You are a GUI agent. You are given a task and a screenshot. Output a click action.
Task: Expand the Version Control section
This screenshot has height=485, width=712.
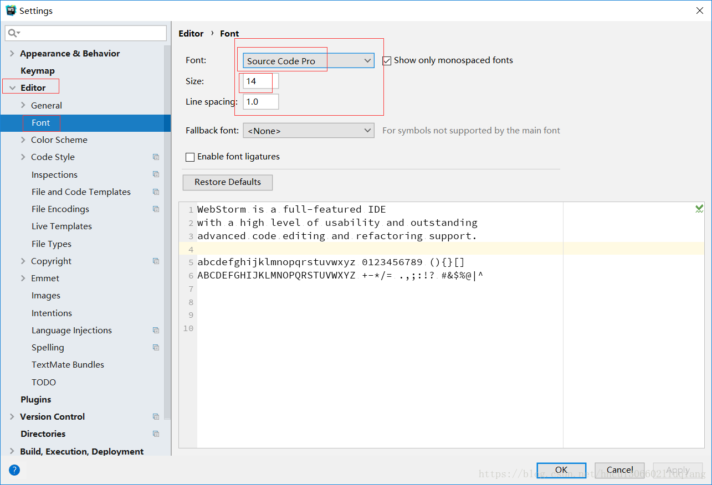pyautogui.click(x=12, y=416)
